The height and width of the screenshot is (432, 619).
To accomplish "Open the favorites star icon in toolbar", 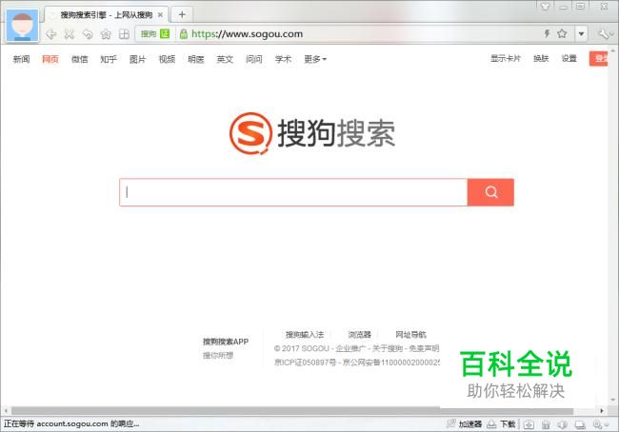I will tap(106, 34).
